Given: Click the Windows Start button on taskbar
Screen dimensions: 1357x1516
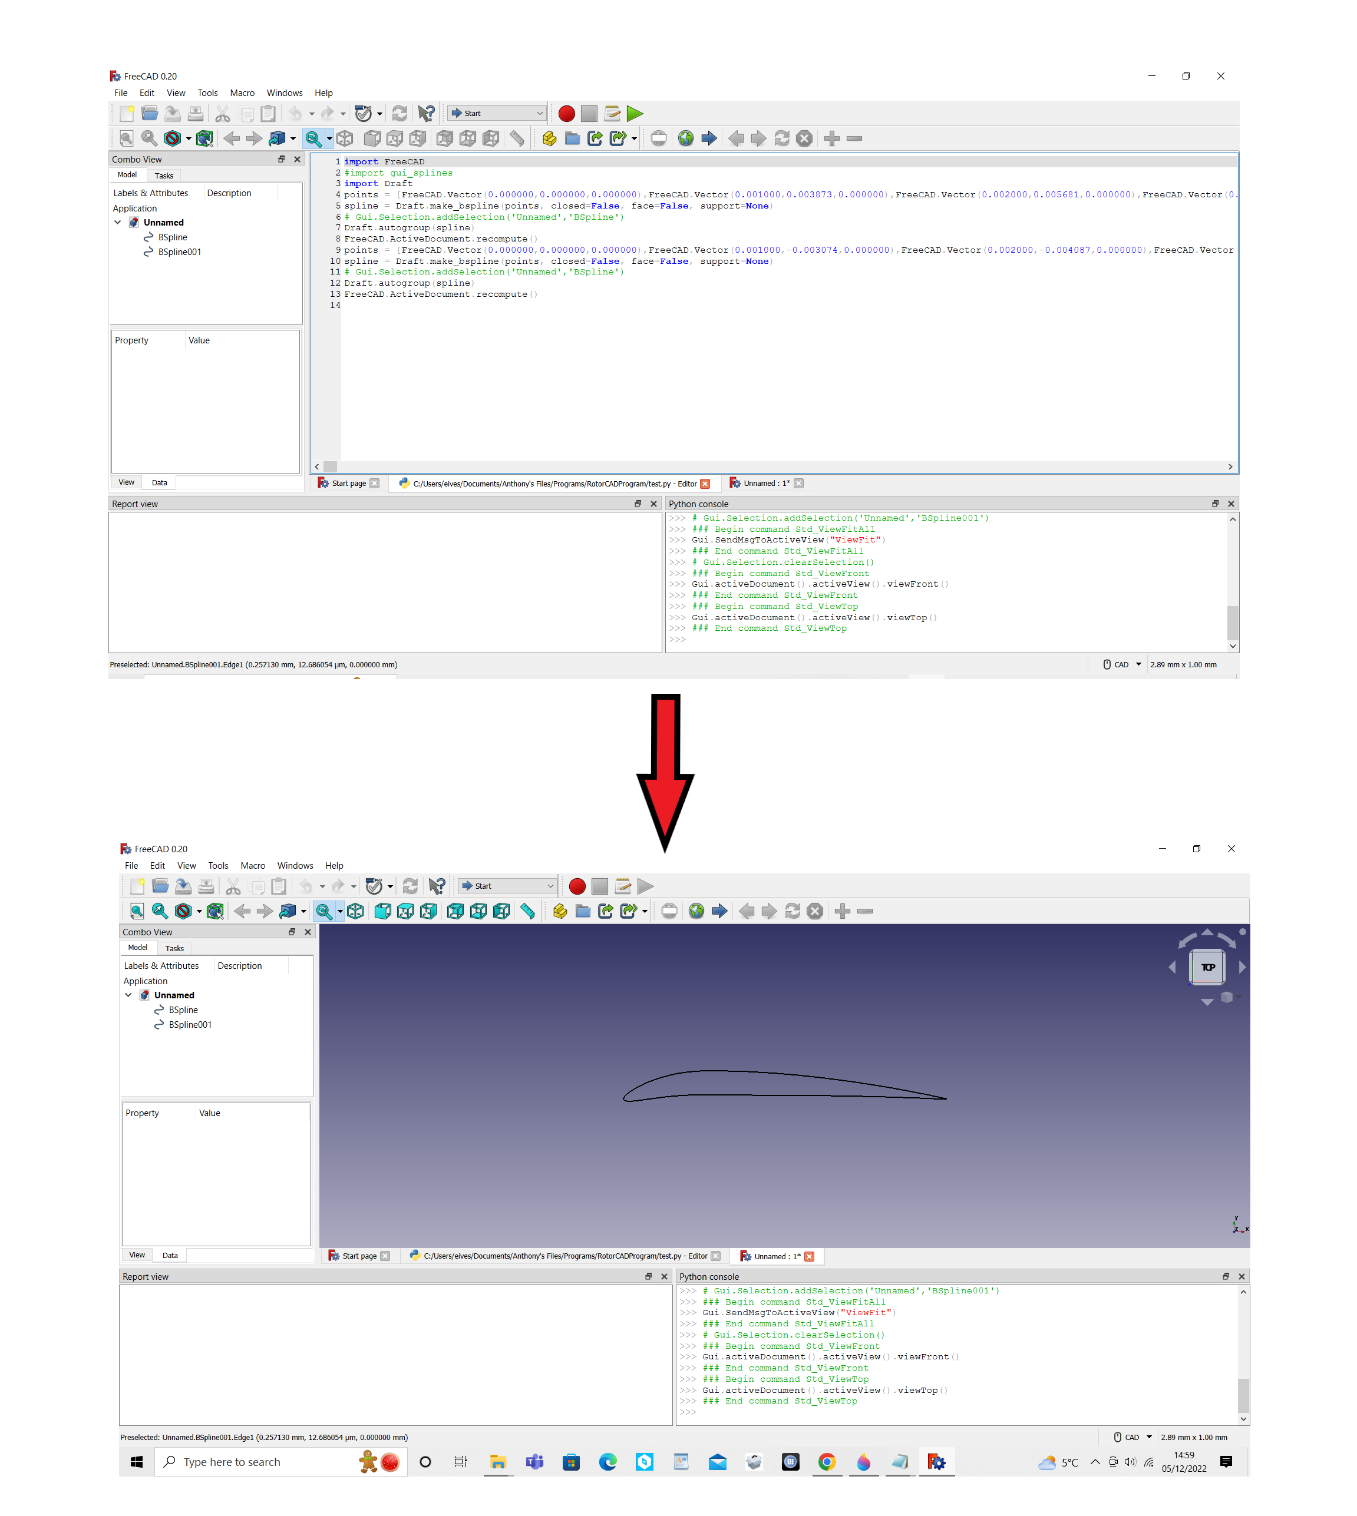Looking at the screenshot, I should coord(137,1462).
